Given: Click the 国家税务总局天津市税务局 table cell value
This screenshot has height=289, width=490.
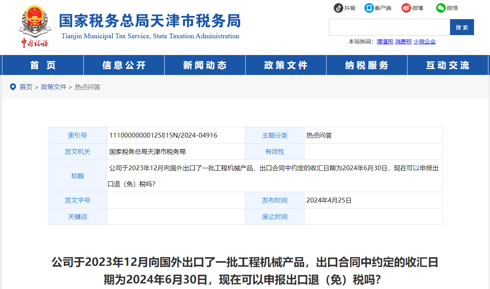Looking at the screenshot, I should [148, 152].
